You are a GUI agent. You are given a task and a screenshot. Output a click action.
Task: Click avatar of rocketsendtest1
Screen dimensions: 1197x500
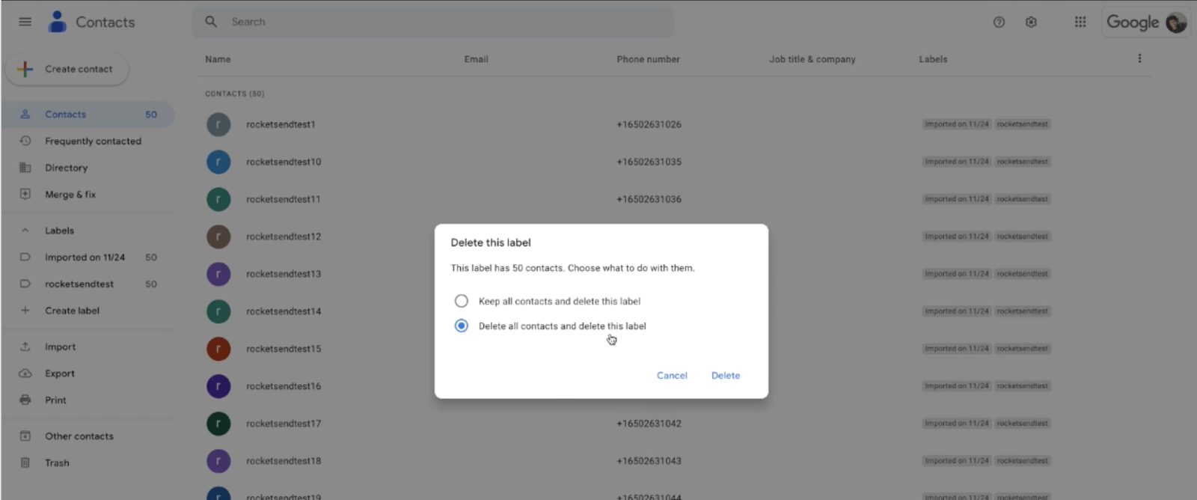tap(218, 124)
